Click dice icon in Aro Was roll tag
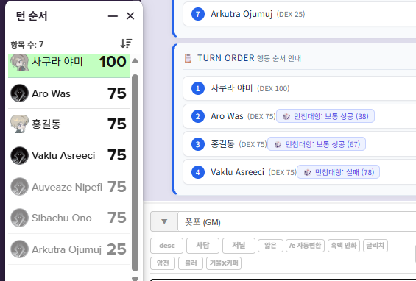The image size is (416, 281). point(286,116)
